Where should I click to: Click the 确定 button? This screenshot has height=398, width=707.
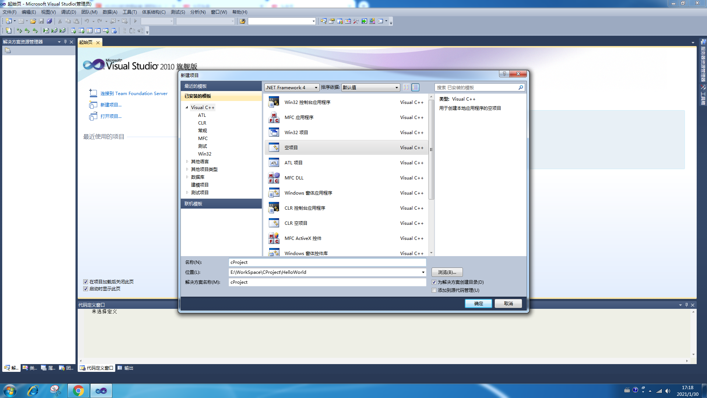tap(478, 304)
